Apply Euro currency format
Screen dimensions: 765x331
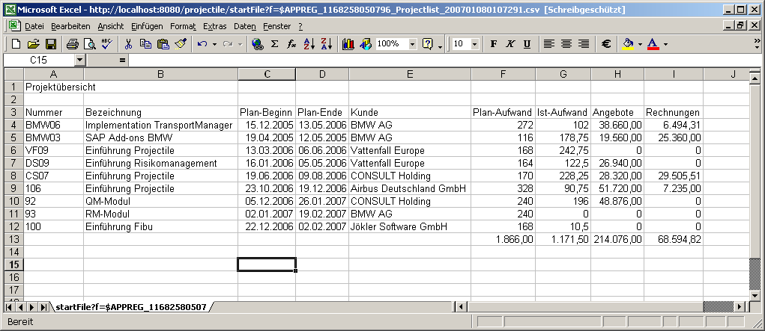click(x=606, y=44)
